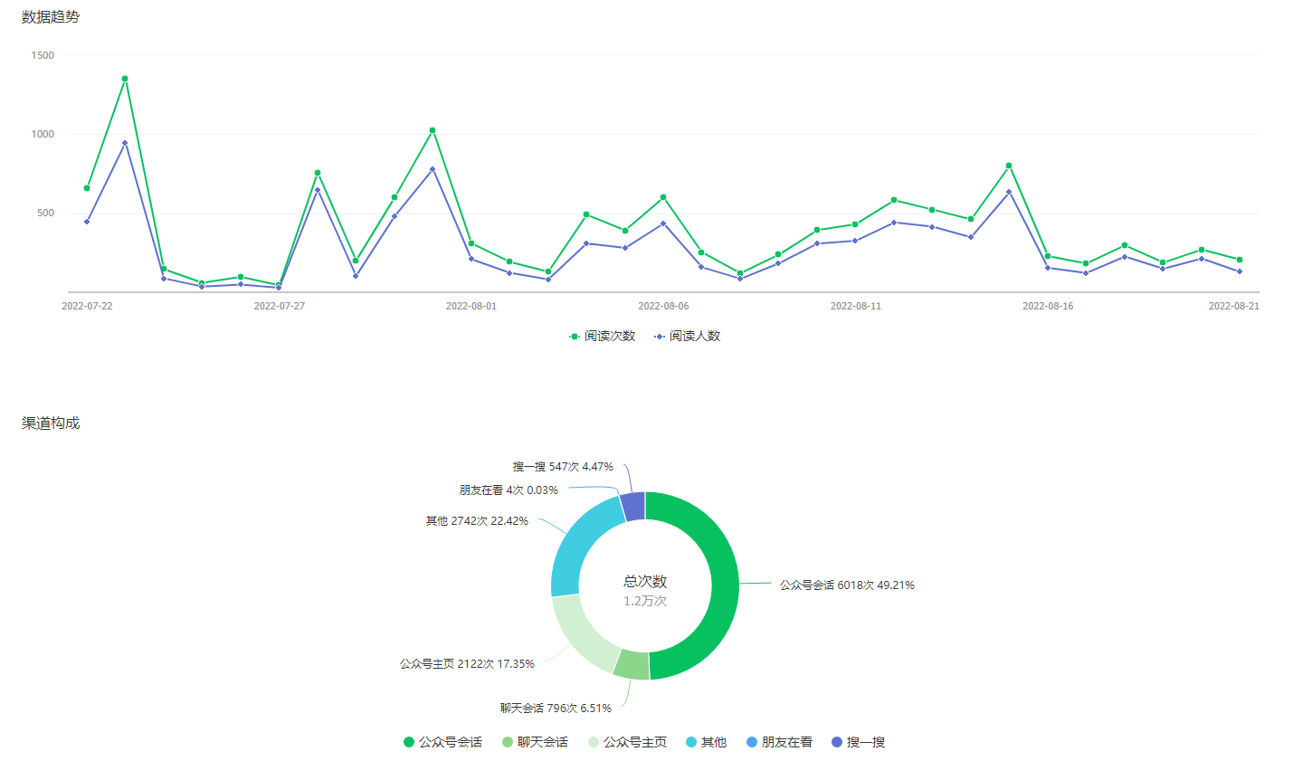
Task: Click the green 阅读次数 point above 2022-08-11
Action: (855, 224)
